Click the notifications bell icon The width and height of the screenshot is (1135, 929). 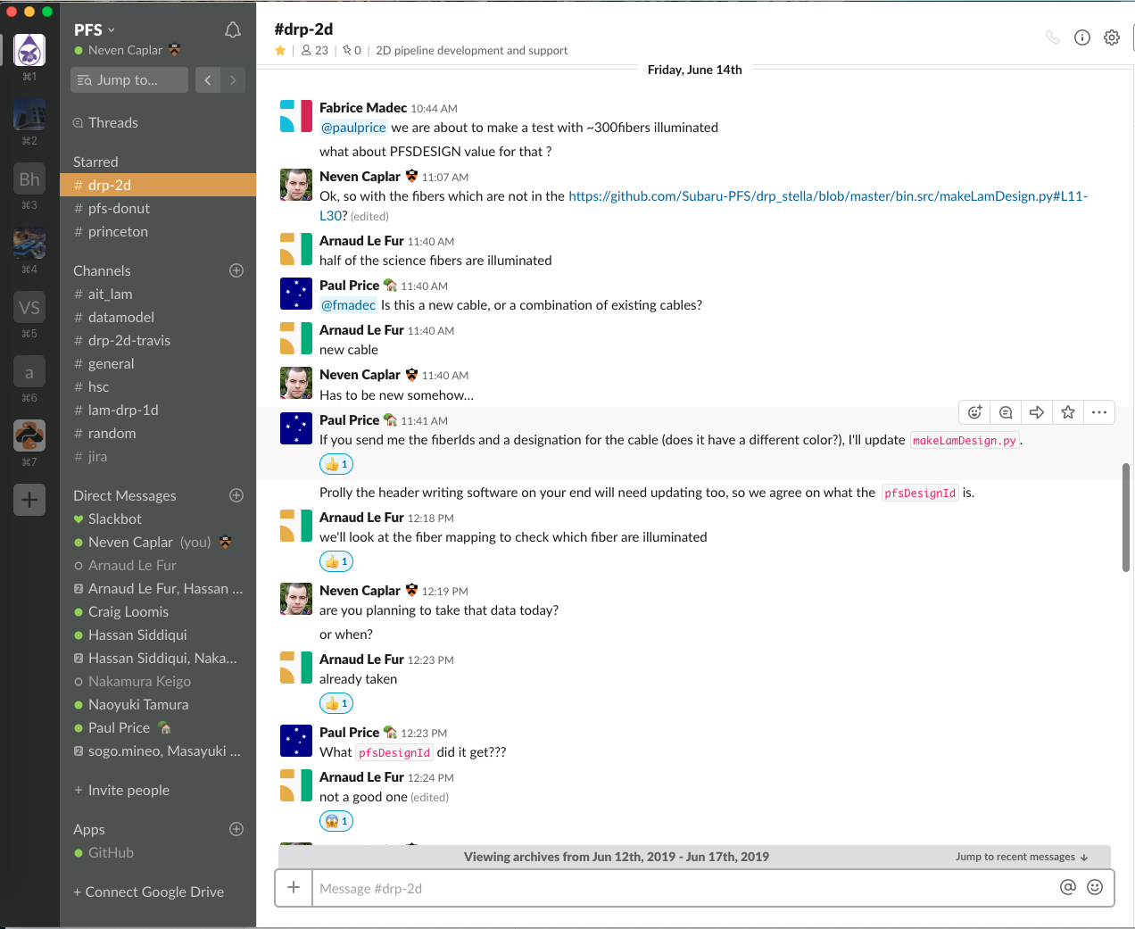point(233,30)
